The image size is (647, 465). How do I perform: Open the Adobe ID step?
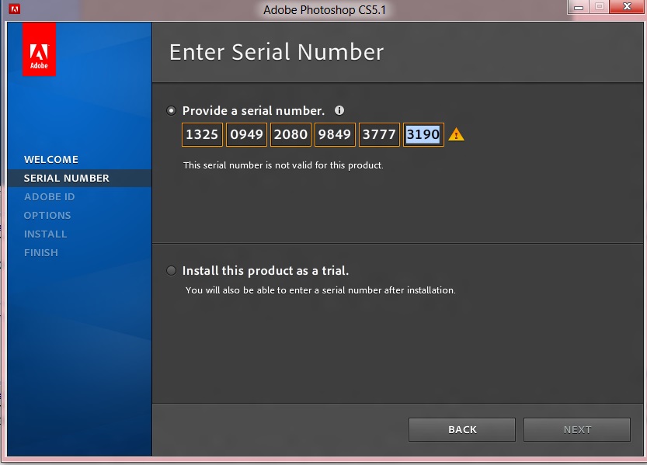click(x=50, y=196)
